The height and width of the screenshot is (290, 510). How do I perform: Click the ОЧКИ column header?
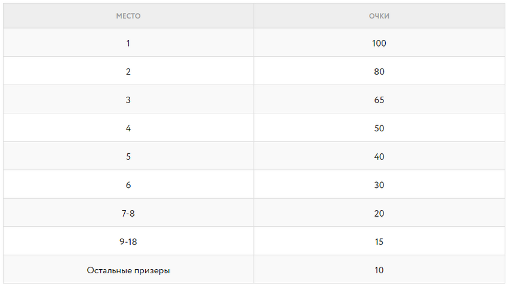tap(379, 16)
